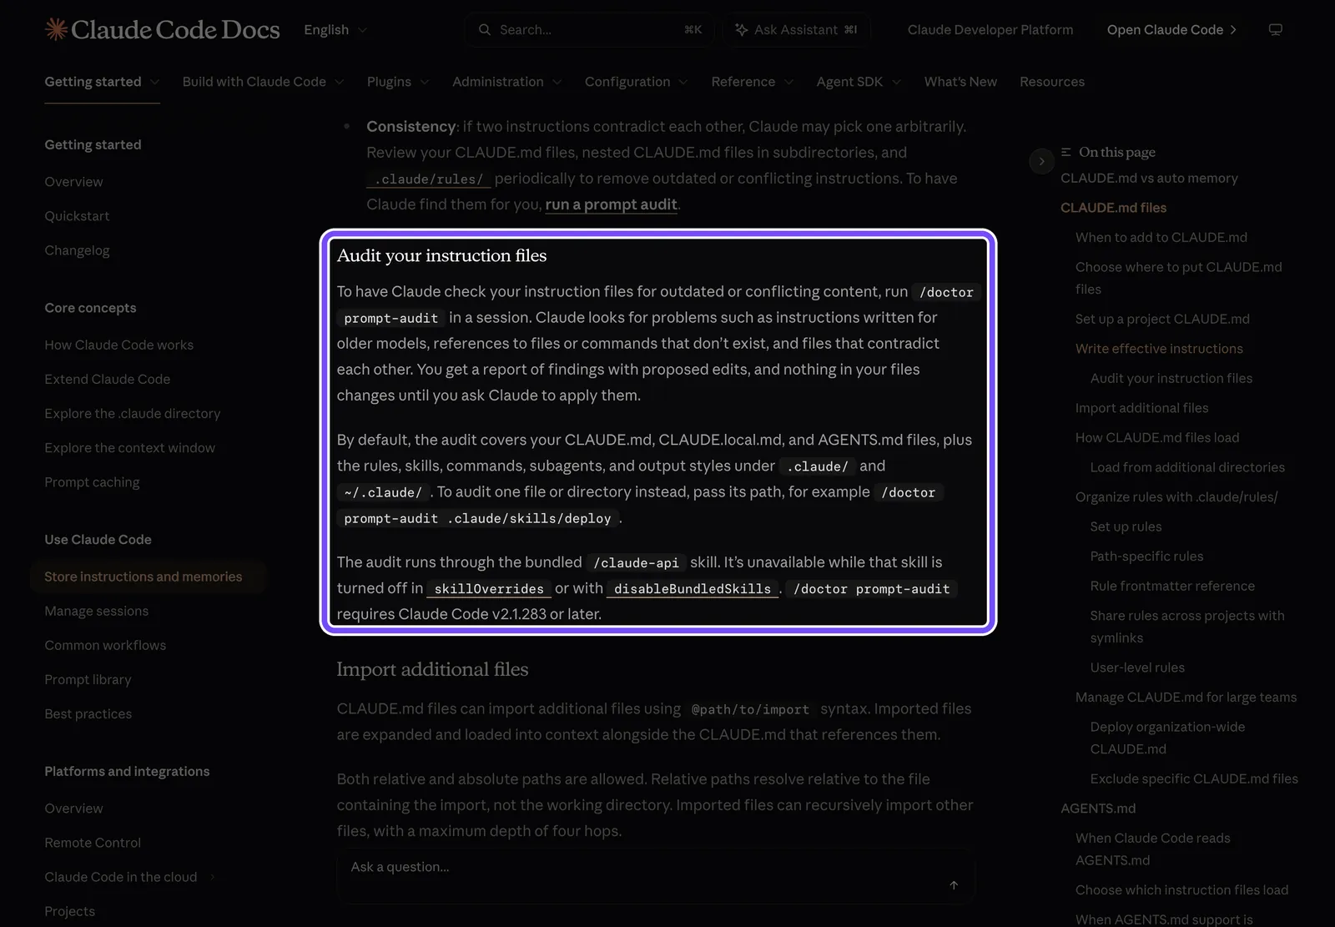The width and height of the screenshot is (1335, 927).
Task: Open Prompt caching sidebar page
Action: 92,482
